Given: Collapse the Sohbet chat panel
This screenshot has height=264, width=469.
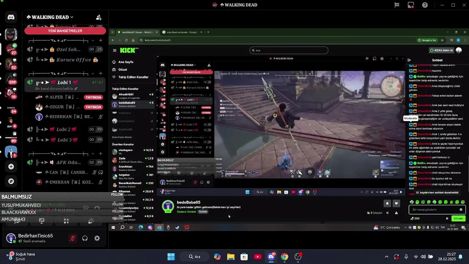Looking at the screenshot, I should [409, 60].
